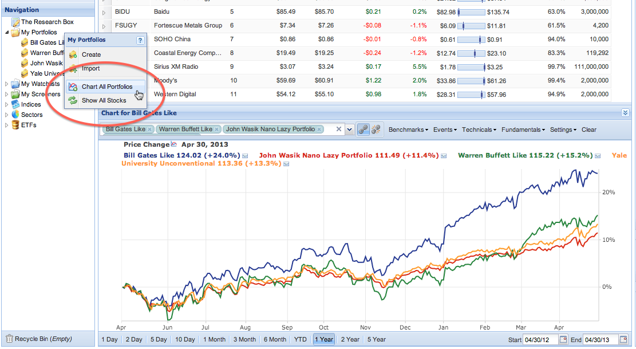Image resolution: width=636 pixels, height=349 pixels.
Task: Toggle the unlinked broken chain chart mode button
Action: [x=376, y=130]
